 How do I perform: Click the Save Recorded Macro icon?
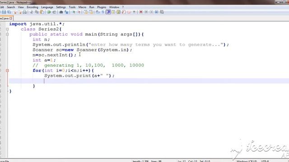point(162,12)
